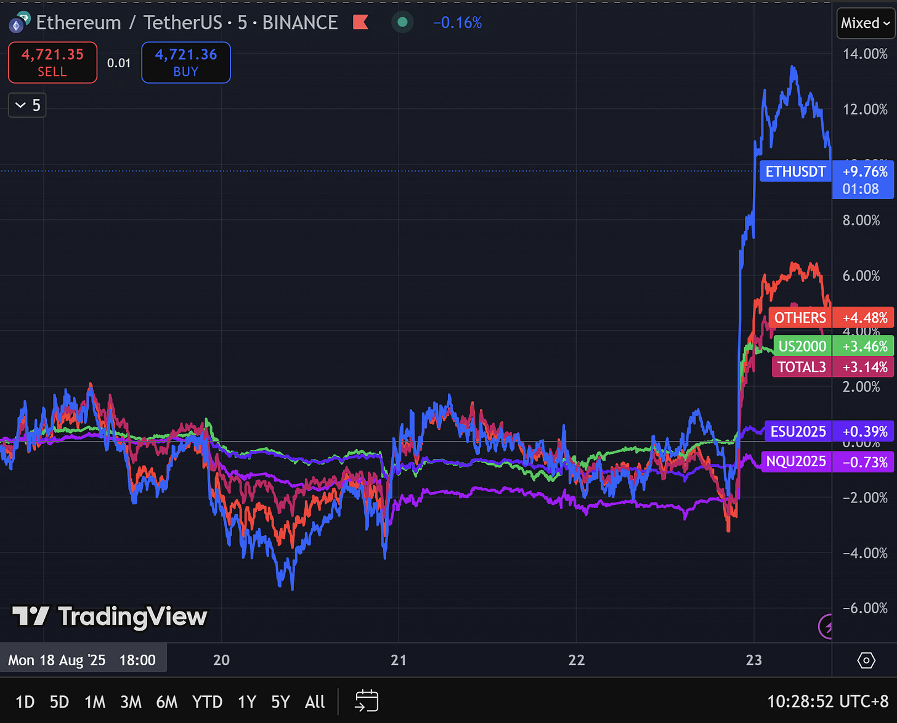Click the +4.48% OTHERS value tag
897x723 pixels.
tap(864, 318)
